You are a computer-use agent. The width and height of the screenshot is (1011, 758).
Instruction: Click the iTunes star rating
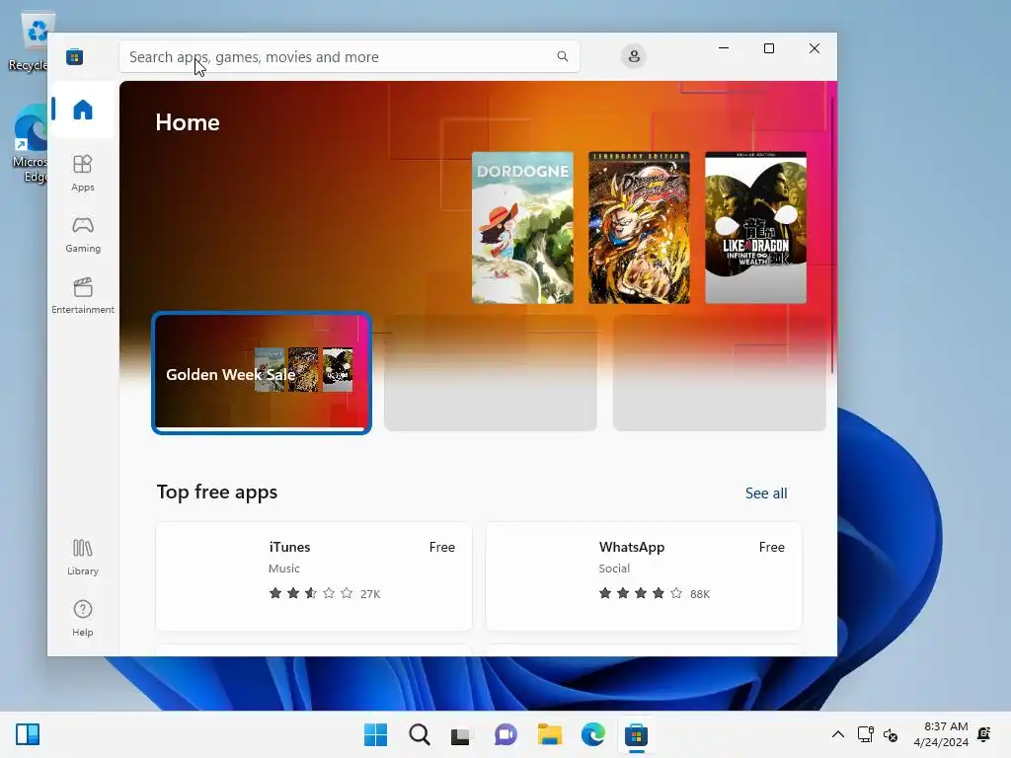[x=311, y=593]
